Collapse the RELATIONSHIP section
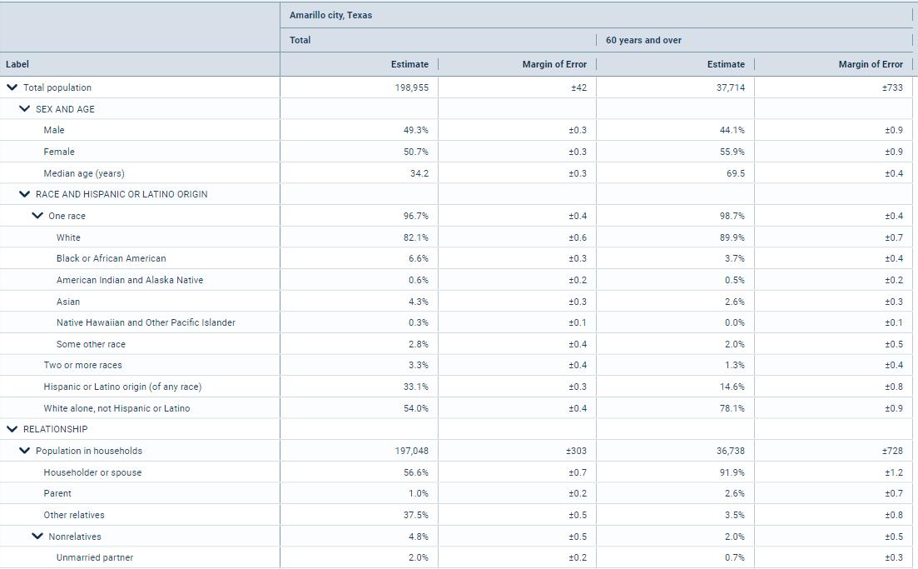This screenshot has width=918, height=569. tap(12, 429)
